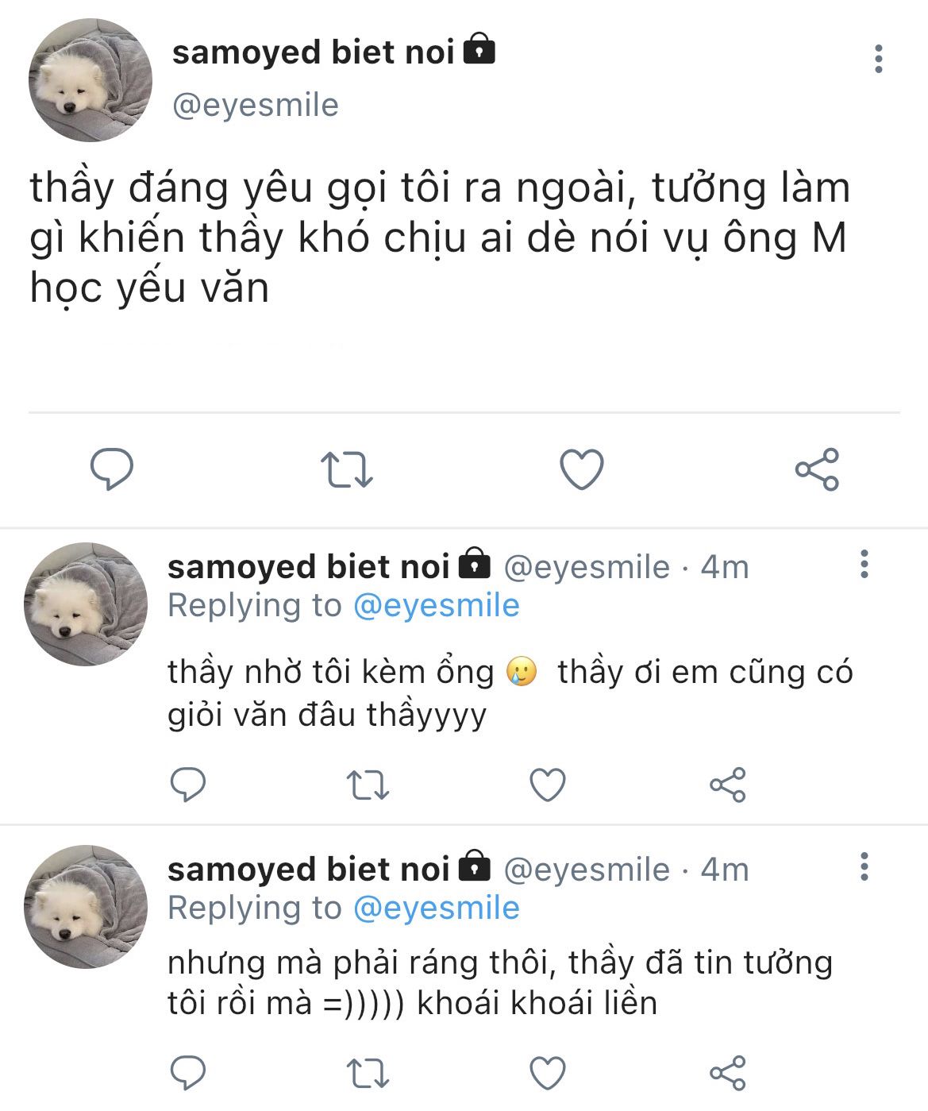Image resolution: width=928 pixels, height=1111 pixels.
Task: Share the 'thầy nhờ tôi kèm ổng' reply
Action: pyautogui.click(x=728, y=785)
